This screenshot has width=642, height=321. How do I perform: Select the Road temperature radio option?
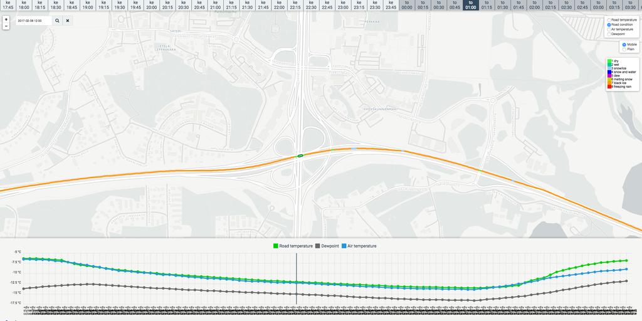coord(609,19)
